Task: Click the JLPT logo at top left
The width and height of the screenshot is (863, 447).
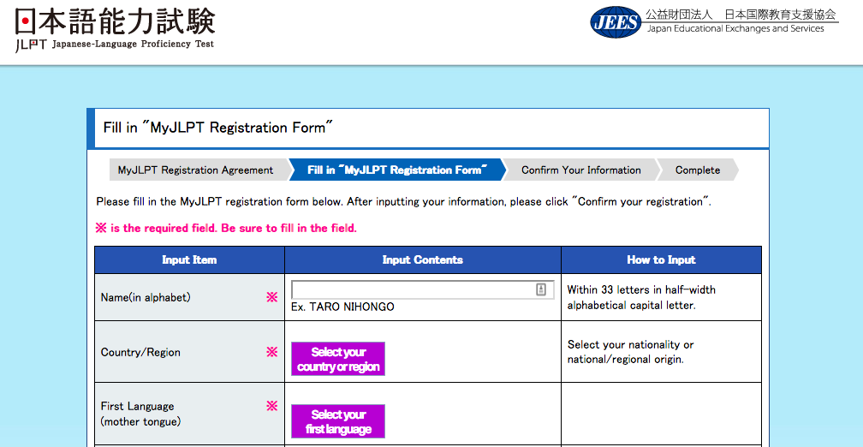Action: click(115, 30)
